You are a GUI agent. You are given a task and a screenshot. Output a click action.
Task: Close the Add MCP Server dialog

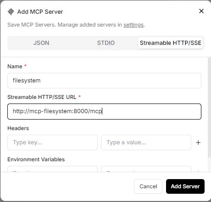[x=201, y=11]
